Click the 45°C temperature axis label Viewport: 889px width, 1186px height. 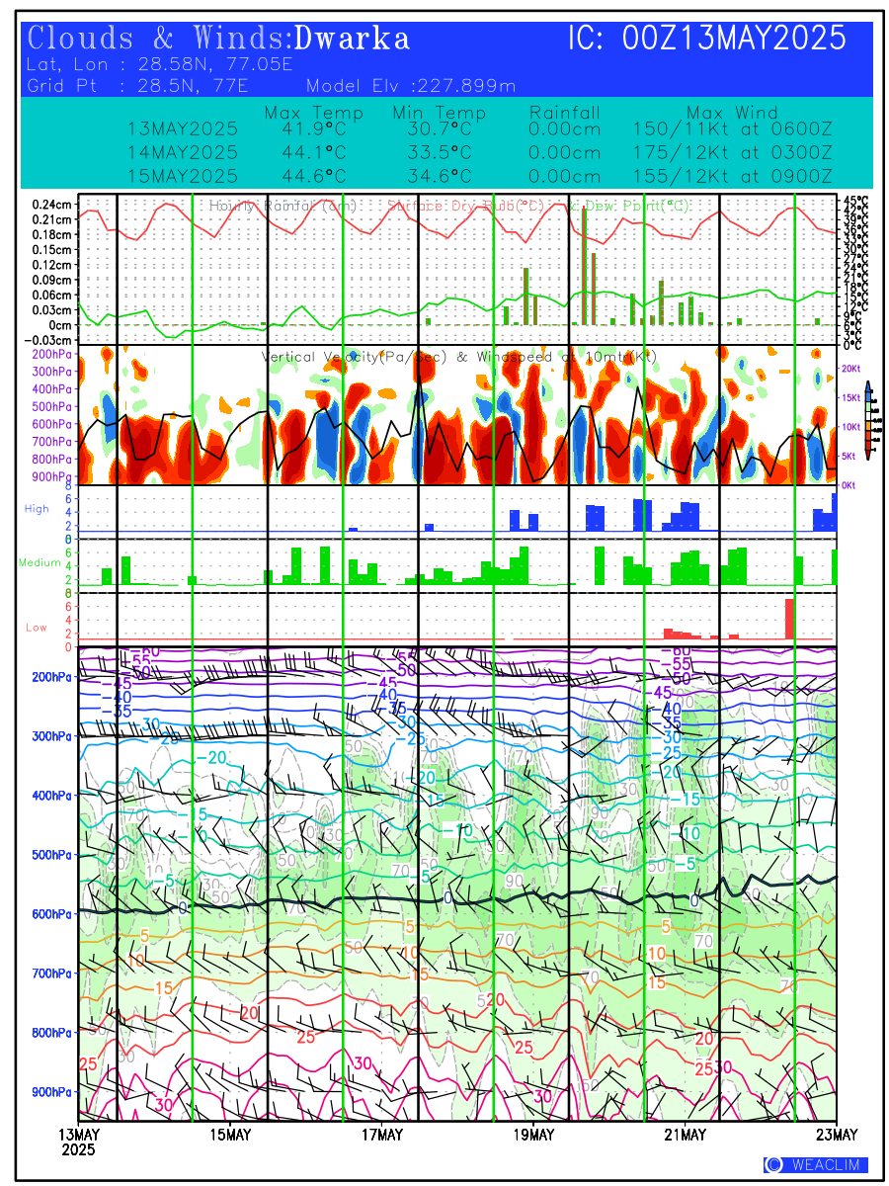coord(855,202)
